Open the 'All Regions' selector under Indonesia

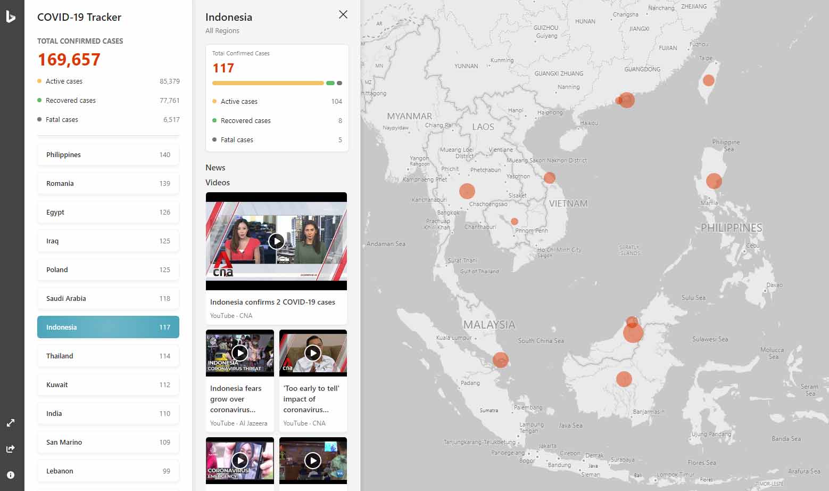222,30
